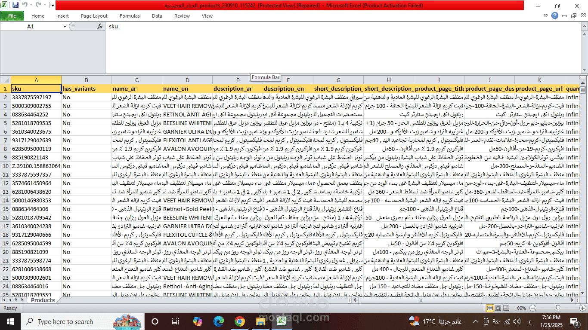Open Customize Quick Access Toolbar dropdown
The width and height of the screenshot is (588, 330).
[x=52, y=5]
